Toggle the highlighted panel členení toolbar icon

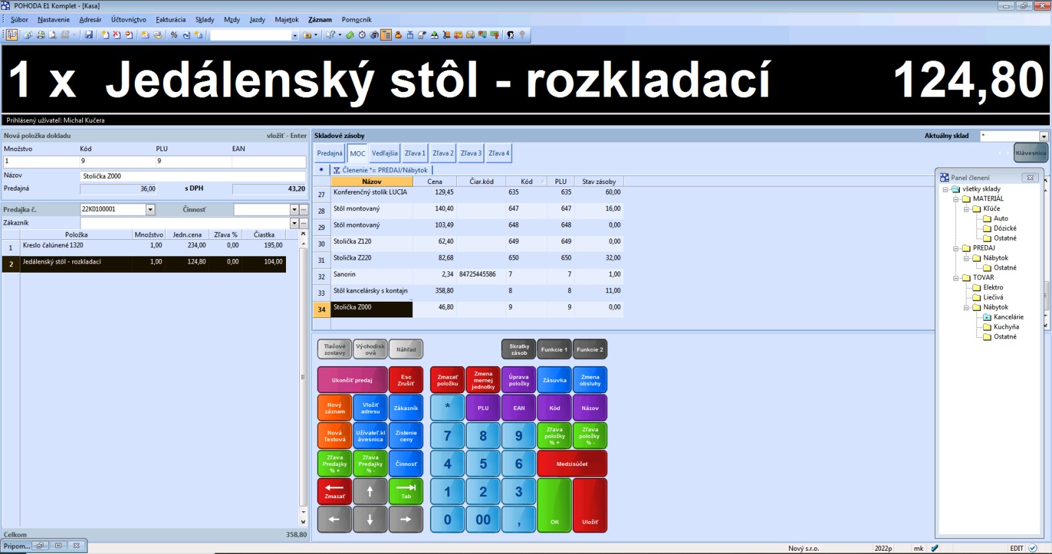pyautogui.click(x=386, y=35)
